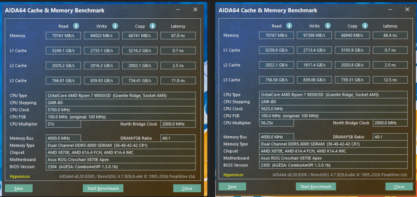
Task: Select memory read value 70167 MB/s
Action: tap(276, 35)
